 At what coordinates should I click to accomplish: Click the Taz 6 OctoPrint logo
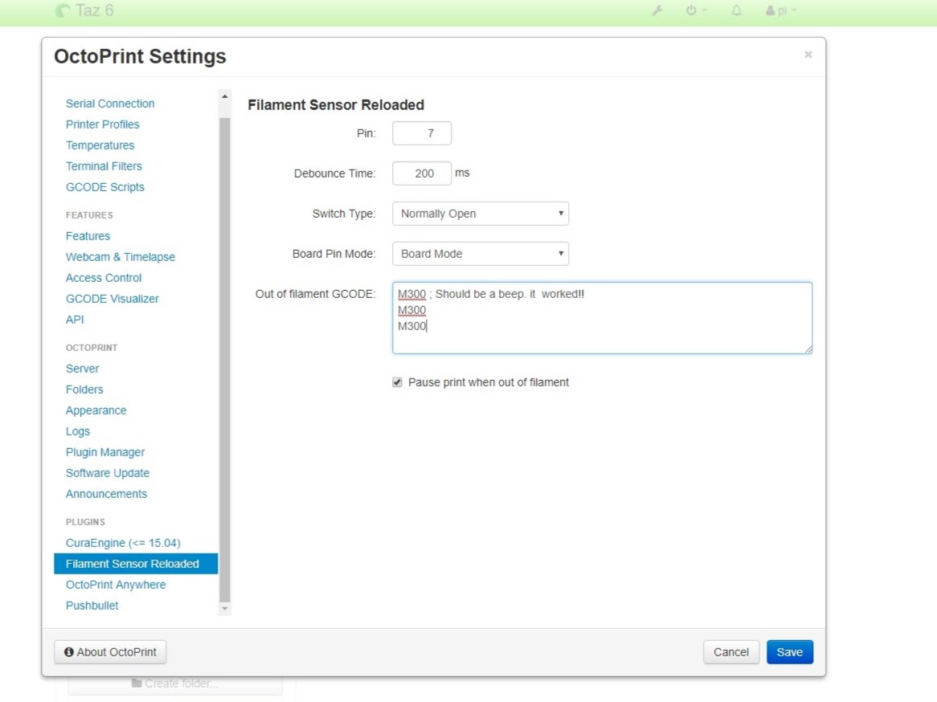(85, 10)
